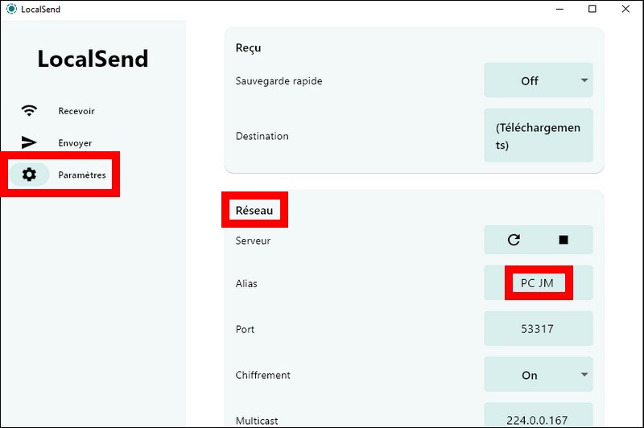Click the Paramètres gear icon
The image size is (644, 428).
[29, 175]
